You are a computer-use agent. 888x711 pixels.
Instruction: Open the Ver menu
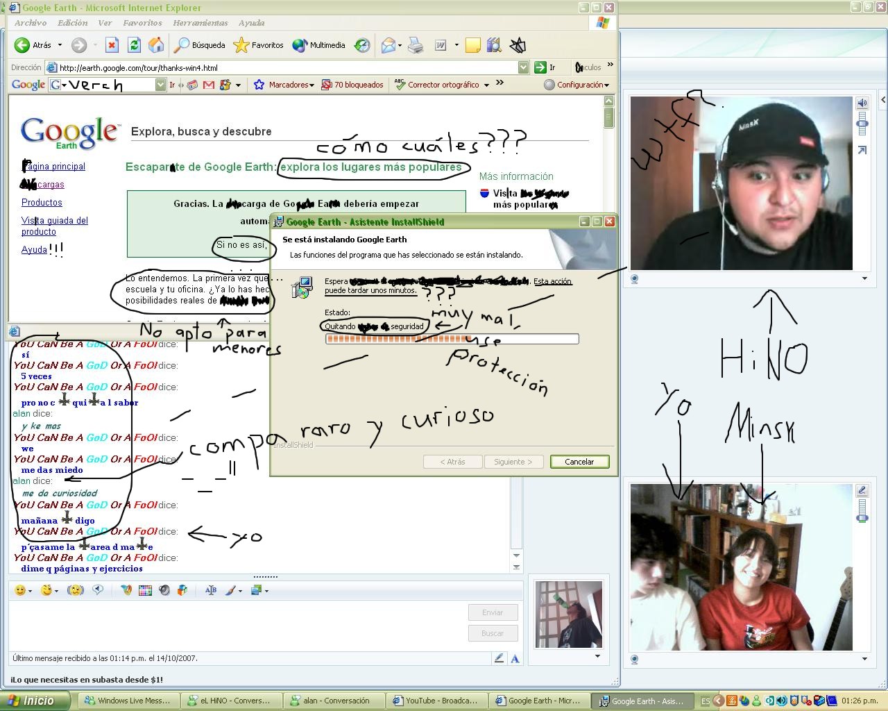click(105, 23)
